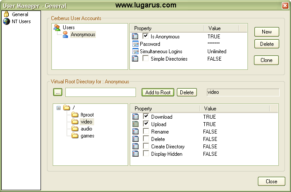Click the Close button
Image resolution: width=291 pixels, height=192 pixels.
pyautogui.click(x=271, y=182)
